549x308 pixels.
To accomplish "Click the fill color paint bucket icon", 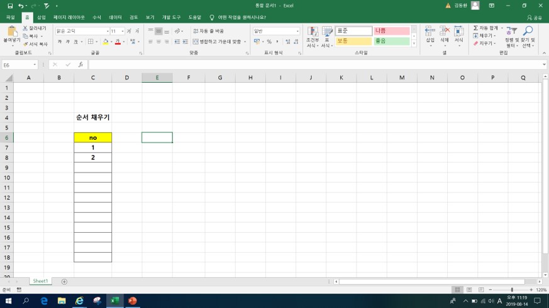I will coord(106,41).
